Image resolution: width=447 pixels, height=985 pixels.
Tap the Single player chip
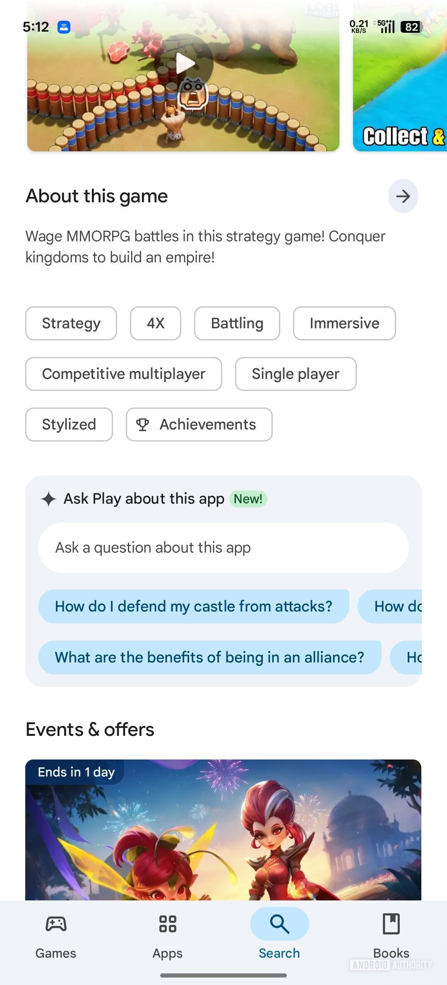[296, 374]
